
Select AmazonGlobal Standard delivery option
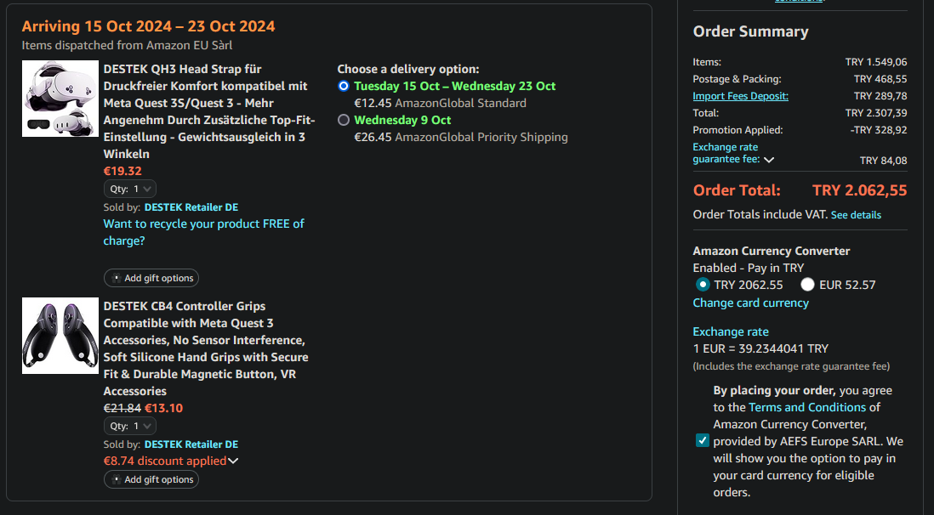point(344,86)
